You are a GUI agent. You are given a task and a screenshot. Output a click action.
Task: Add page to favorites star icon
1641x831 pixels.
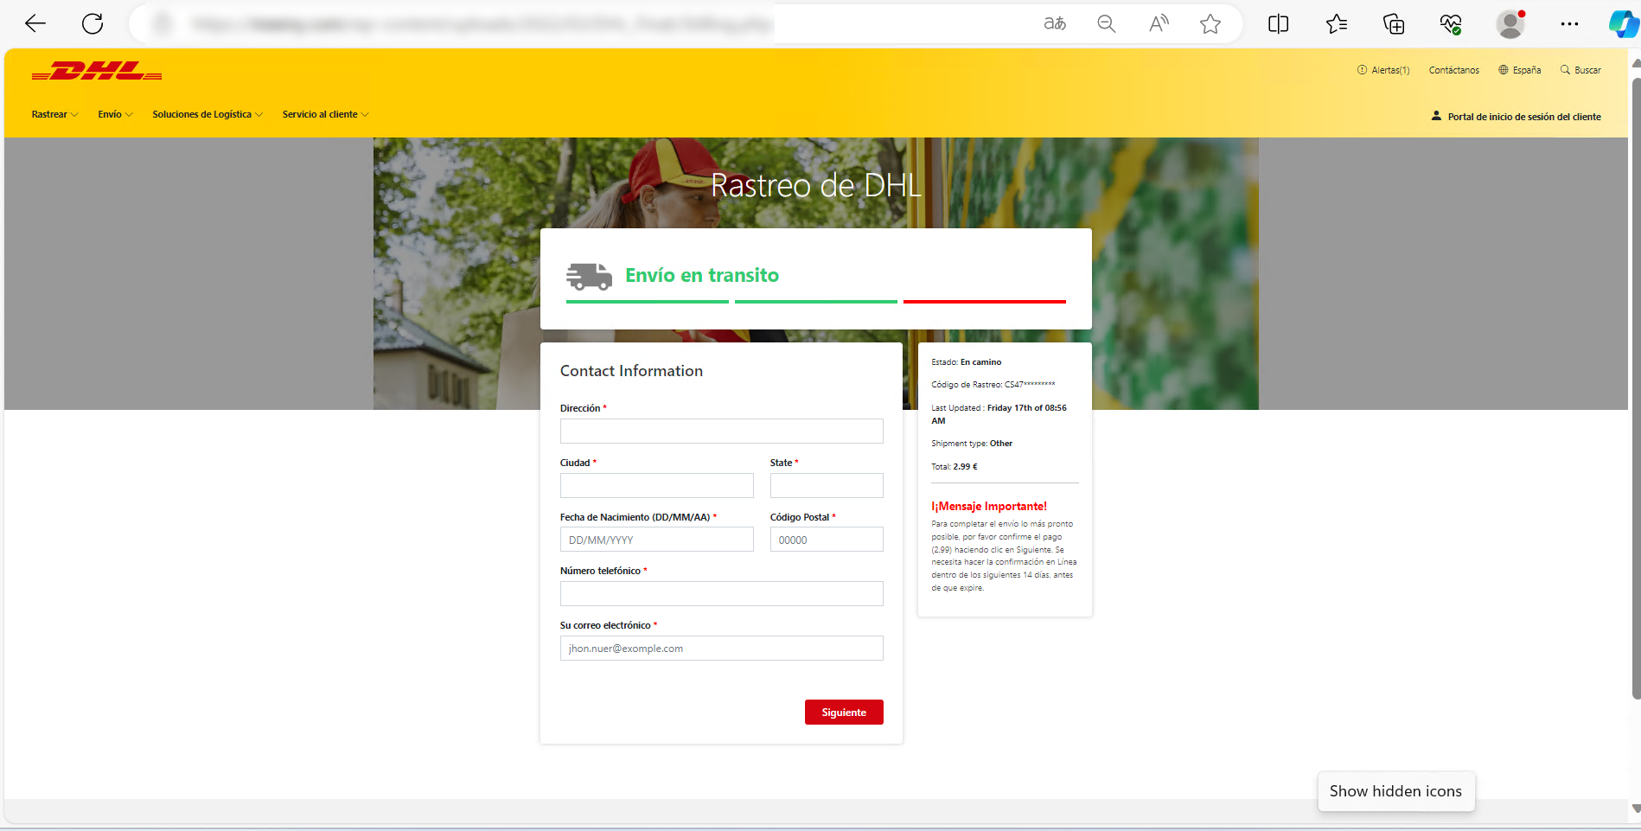point(1210,24)
